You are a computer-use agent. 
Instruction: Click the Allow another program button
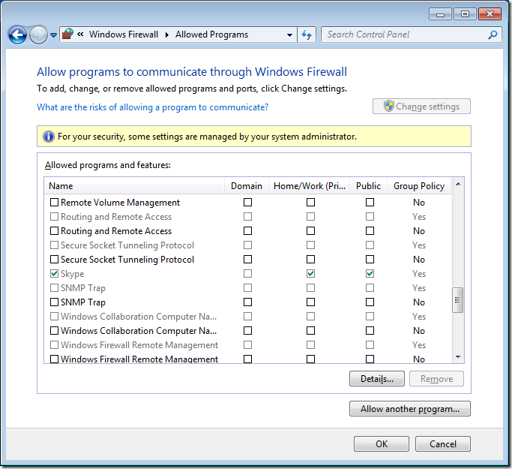tap(409, 409)
